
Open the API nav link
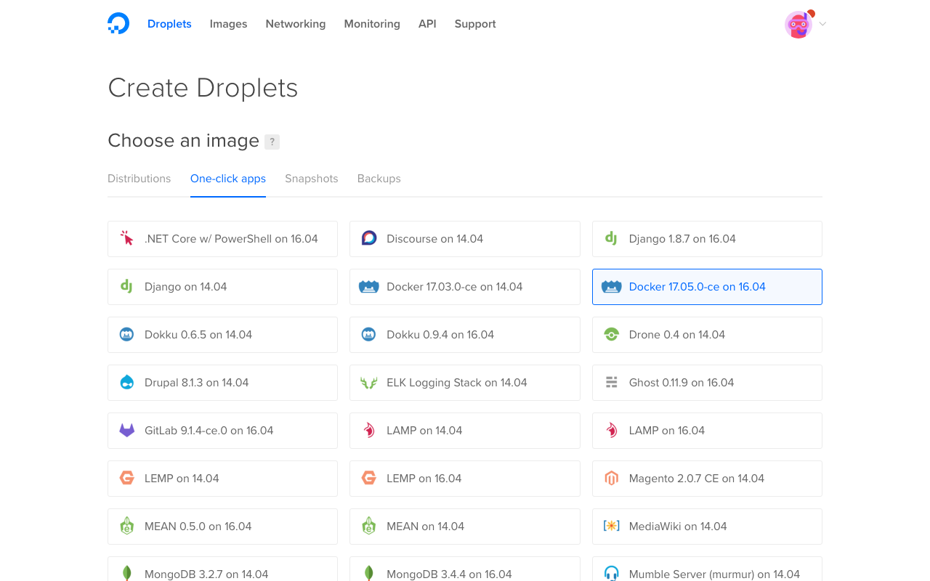[427, 24]
